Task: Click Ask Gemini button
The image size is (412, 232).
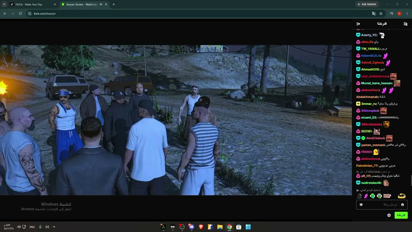Action: [367, 5]
